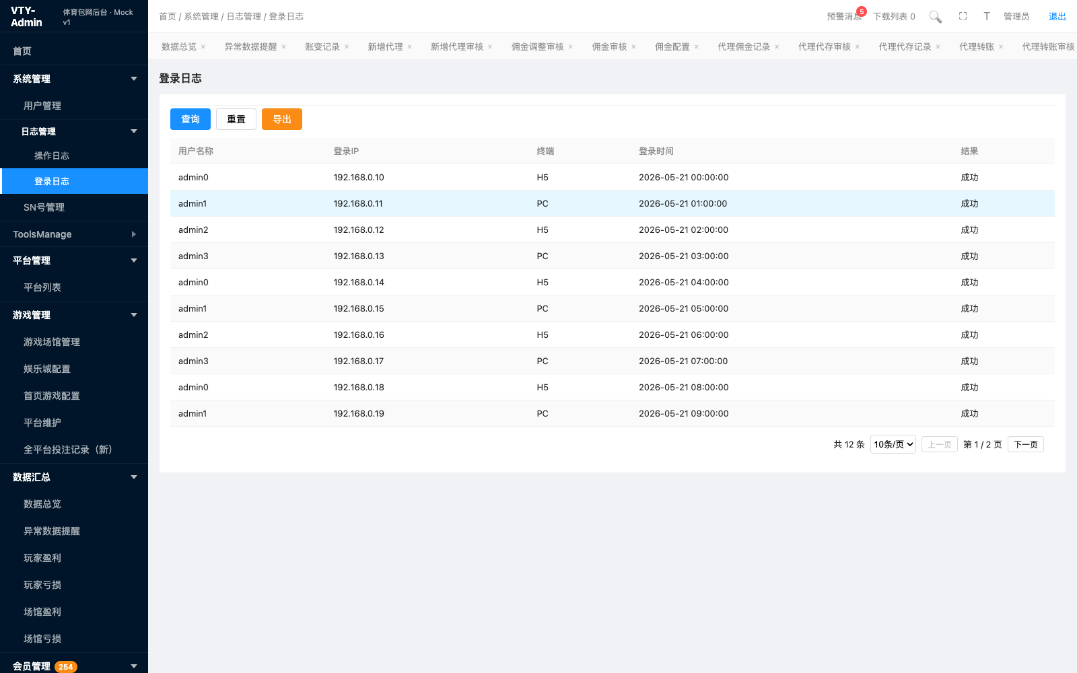Open 下载列表 0 in header
This screenshot has height=673, width=1077.
[894, 16]
